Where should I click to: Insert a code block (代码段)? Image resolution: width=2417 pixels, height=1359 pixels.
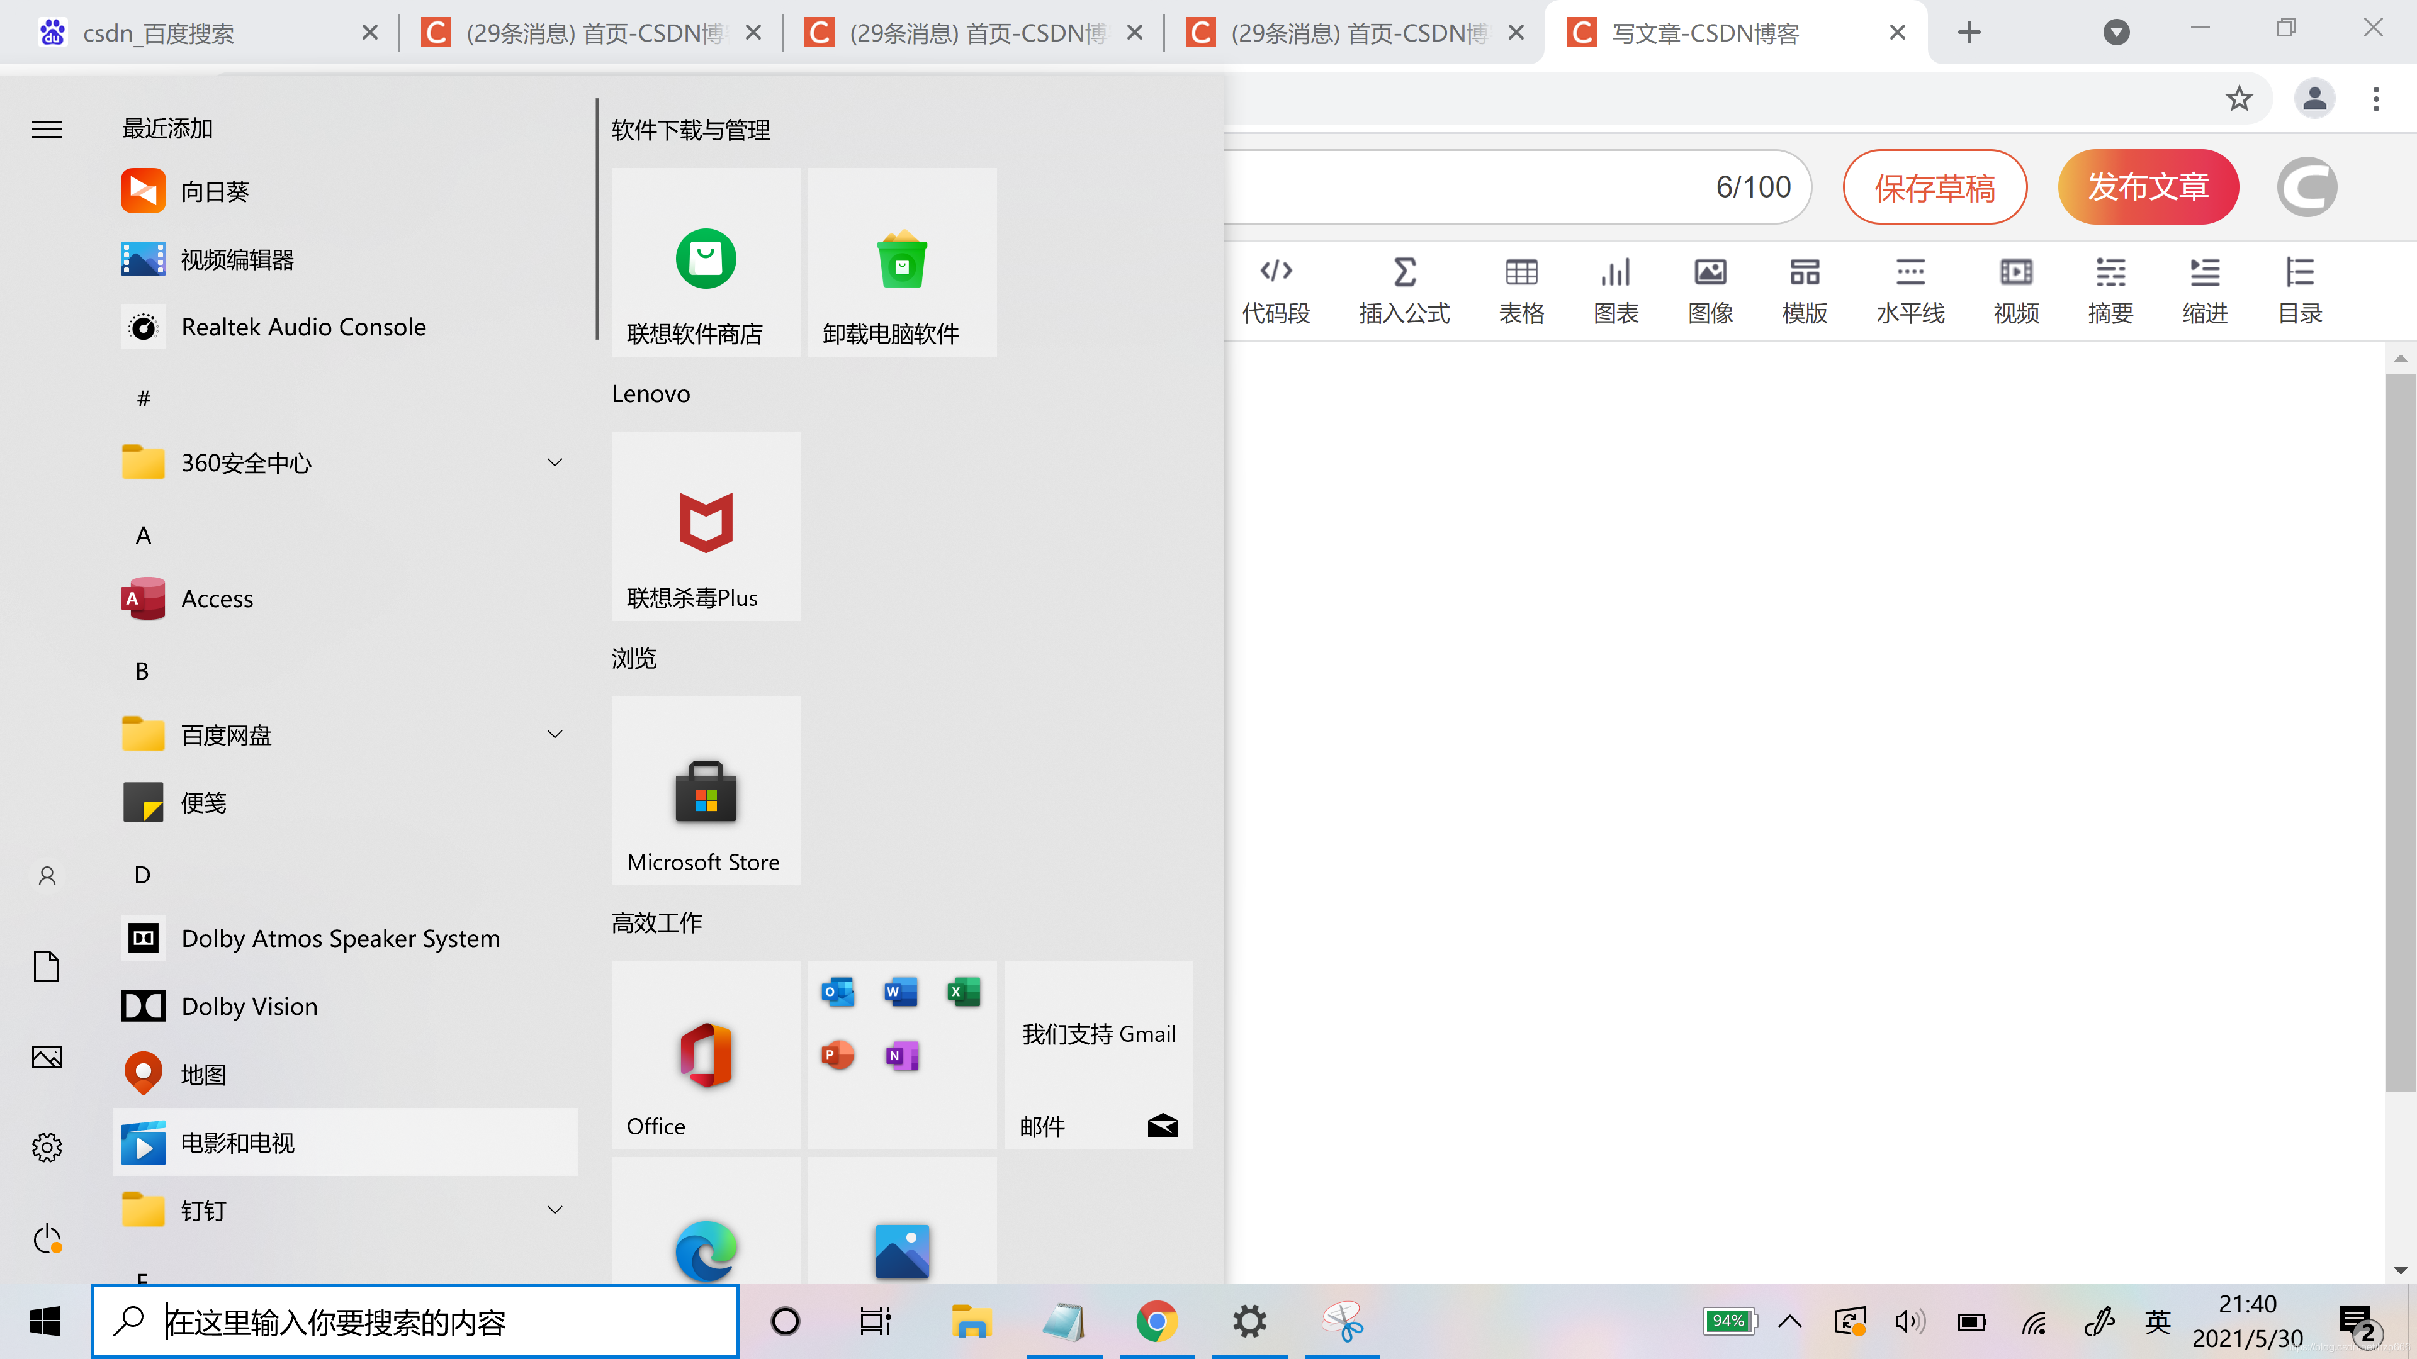(1276, 292)
